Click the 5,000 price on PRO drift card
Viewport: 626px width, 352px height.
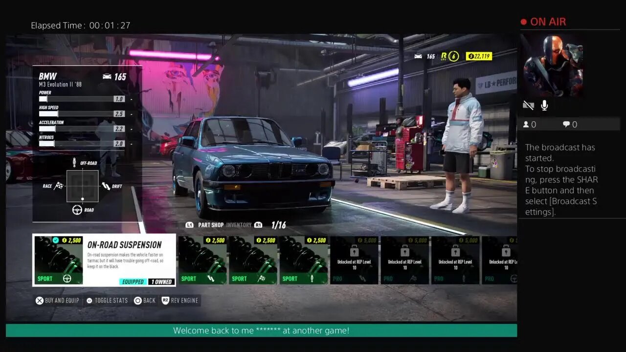pyautogui.click(x=368, y=240)
